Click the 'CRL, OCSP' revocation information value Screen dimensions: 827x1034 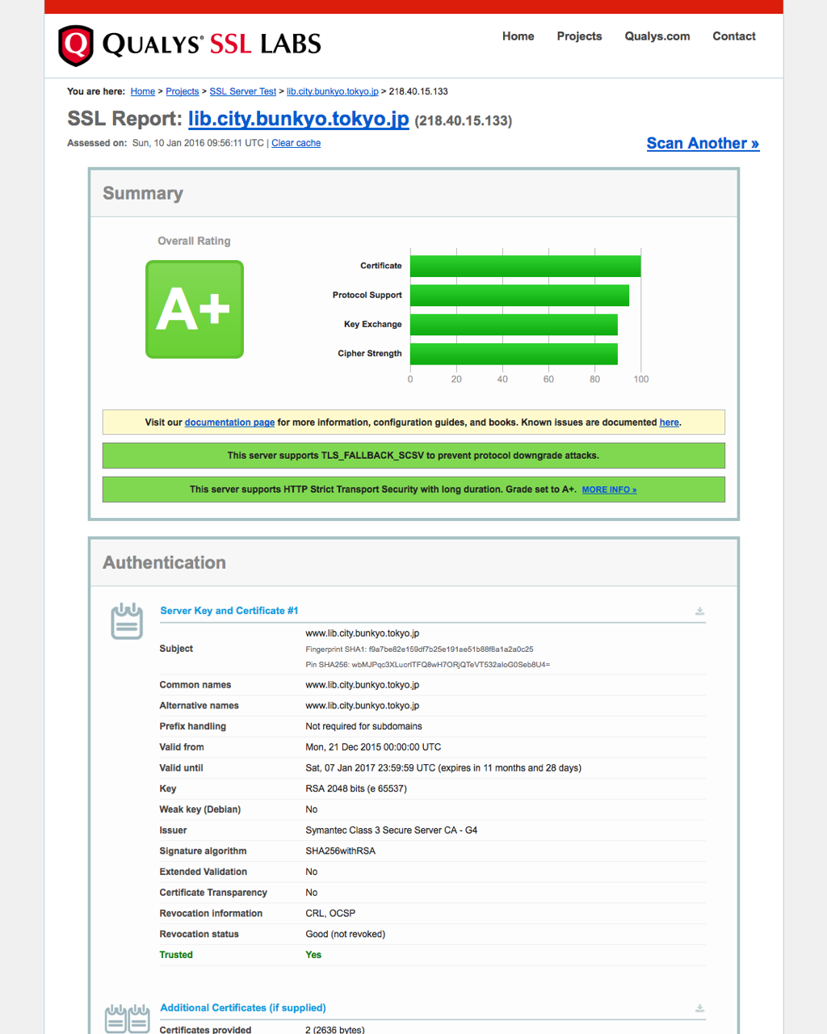click(x=330, y=914)
